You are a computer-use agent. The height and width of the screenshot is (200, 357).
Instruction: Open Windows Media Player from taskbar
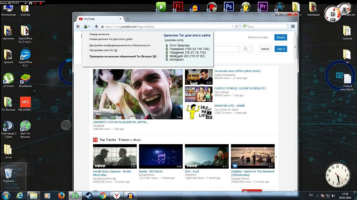coord(47,196)
